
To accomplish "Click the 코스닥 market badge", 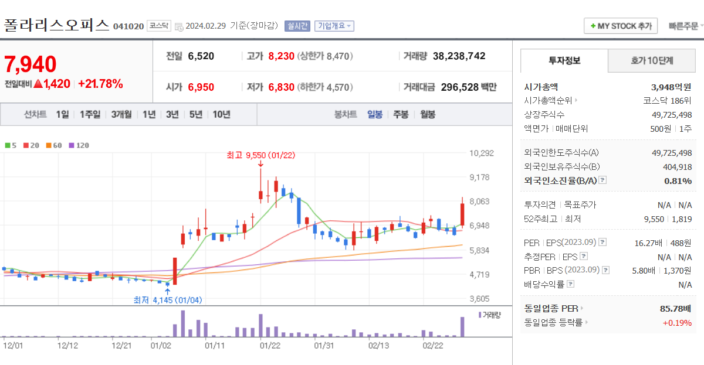I will tap(158, 26).
